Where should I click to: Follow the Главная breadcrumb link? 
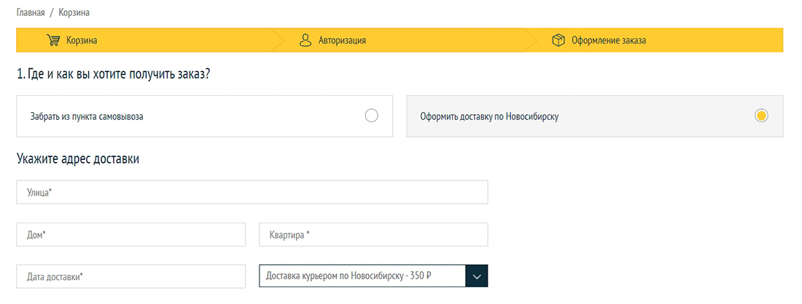pyautogui.click(x=31, y=12)
